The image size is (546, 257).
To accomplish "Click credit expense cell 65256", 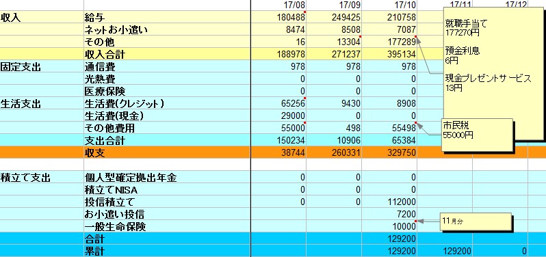I will pyautogui.click(x=278, y=103).
